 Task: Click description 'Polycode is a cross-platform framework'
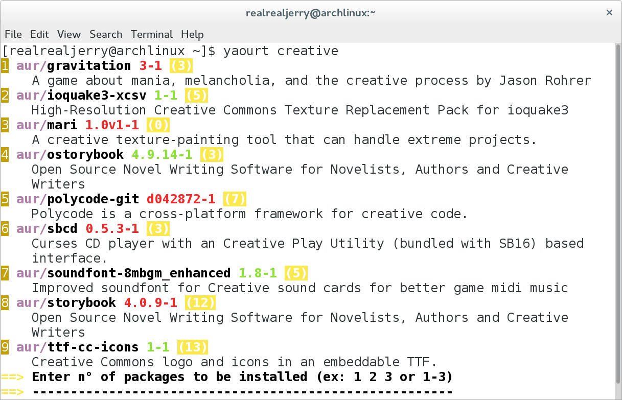250,214
